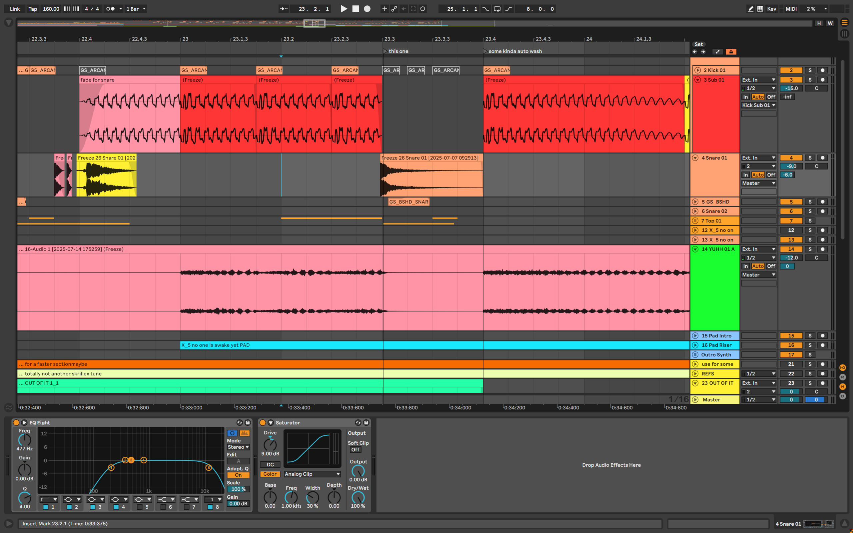Image resolution: width=853 pixels, height=533 pixels.
Task: Set Snare 01 monitor to Off
Action: pyautogui.click(x=771, y=175)
